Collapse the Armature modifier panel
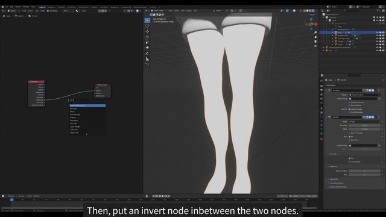Screen dimensions: 386x217 tap(327, 90)
